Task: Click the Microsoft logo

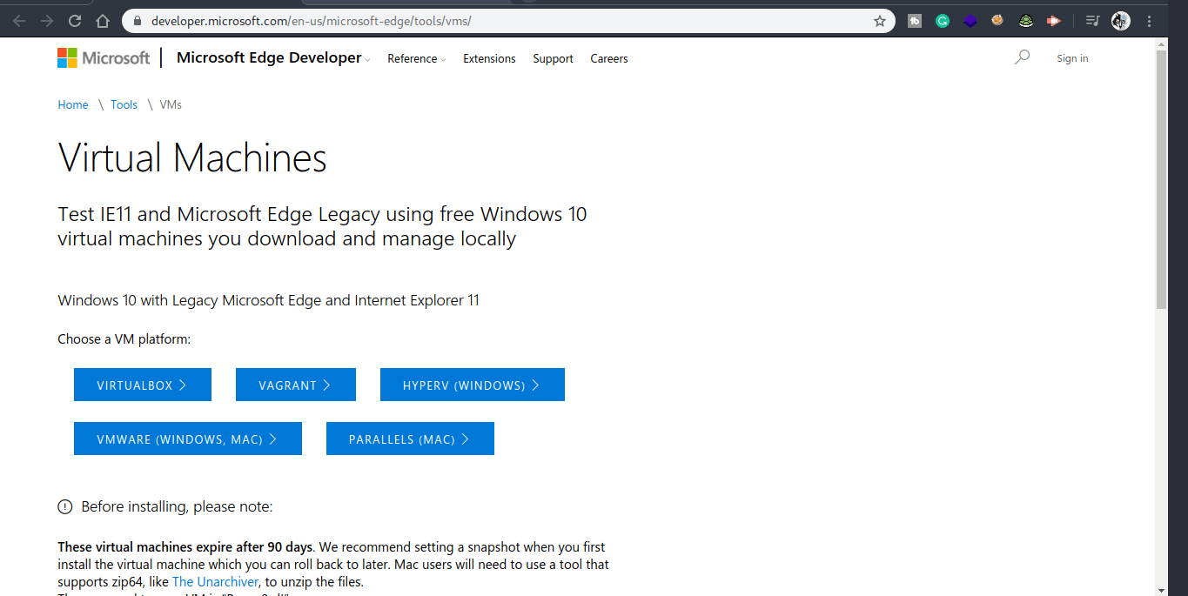Action: (x=104, y=58)
